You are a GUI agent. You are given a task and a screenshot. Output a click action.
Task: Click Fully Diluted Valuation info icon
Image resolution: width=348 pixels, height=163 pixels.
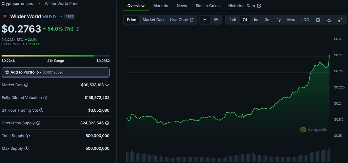pyautogui.click(x=45, y=98)
